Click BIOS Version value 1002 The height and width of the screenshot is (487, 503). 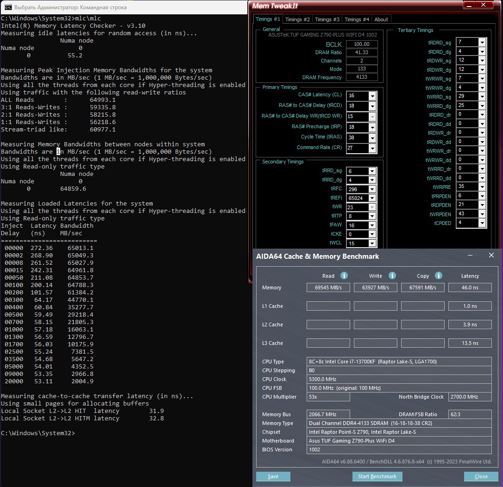point(399,450)
